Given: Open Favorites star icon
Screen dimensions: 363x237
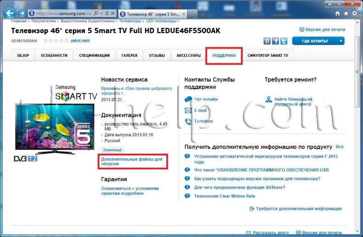Looking at the screenshot, I should coord(346,14).
